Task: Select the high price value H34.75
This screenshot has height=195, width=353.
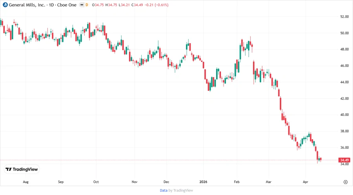Action: 111,5
